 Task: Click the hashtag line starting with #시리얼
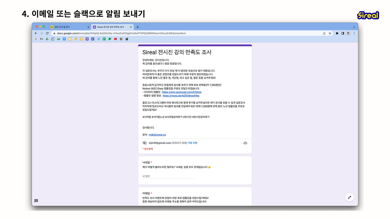[x=176, y=117]
